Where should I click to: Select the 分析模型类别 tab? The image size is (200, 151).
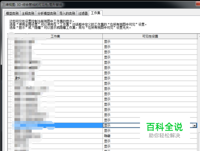[47, 13]
